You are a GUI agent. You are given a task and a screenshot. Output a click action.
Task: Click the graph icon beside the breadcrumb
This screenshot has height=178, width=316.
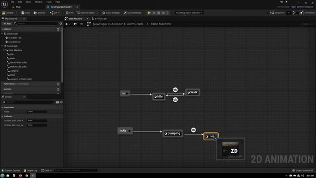[89, 24]
